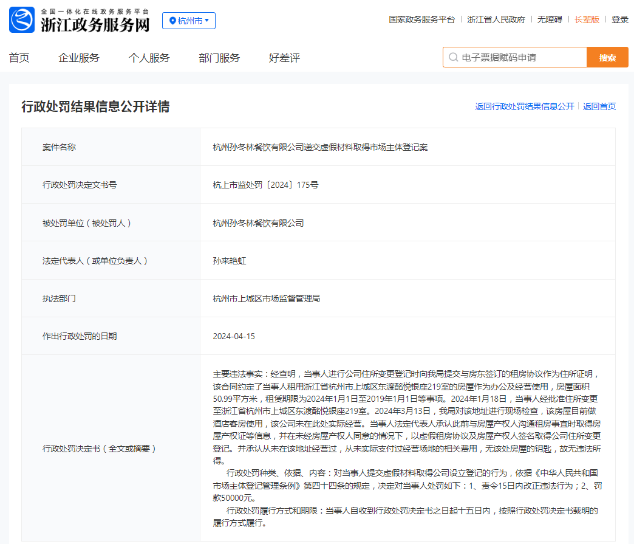634x544 pixels.
Task: Open the 杭州市 city selector dropdown
Action: (x=188, y=21)
